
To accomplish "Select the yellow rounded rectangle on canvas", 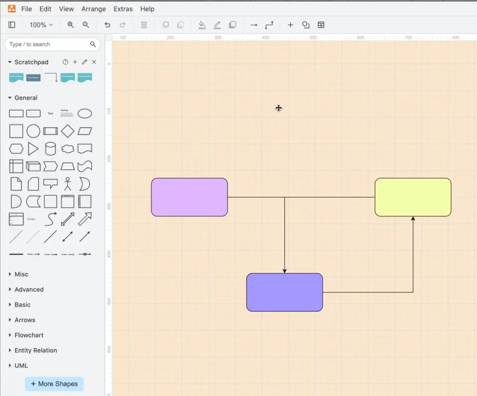I will click(413, 197).
